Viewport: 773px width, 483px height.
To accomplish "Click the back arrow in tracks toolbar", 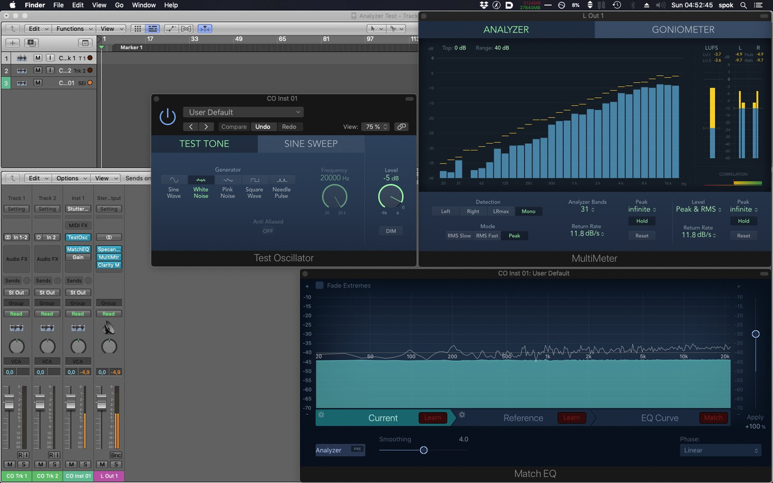I will 13,28.
